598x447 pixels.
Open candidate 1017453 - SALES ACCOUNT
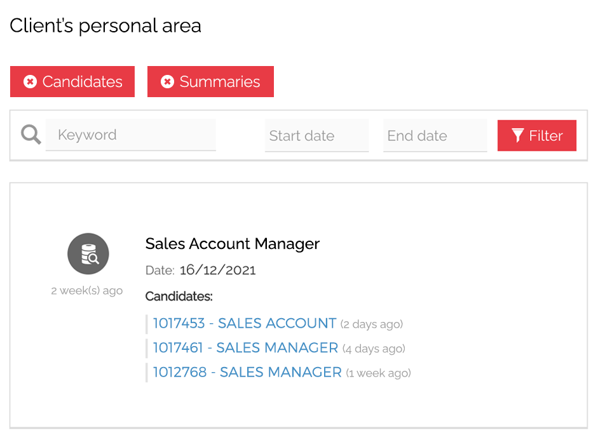click(245, 323)
